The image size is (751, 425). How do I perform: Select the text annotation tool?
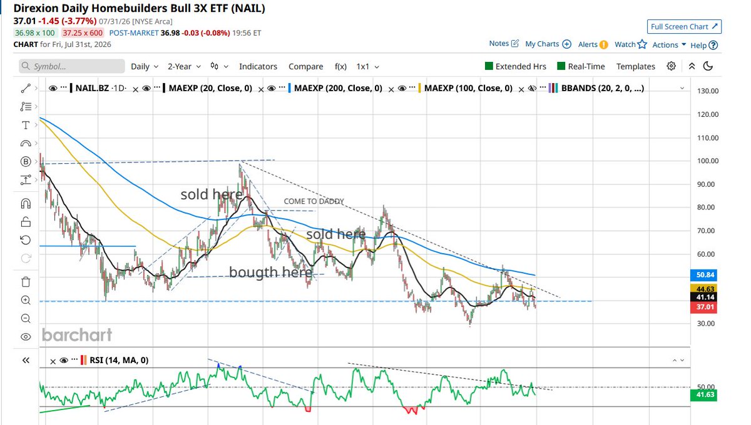pos(26,125)
